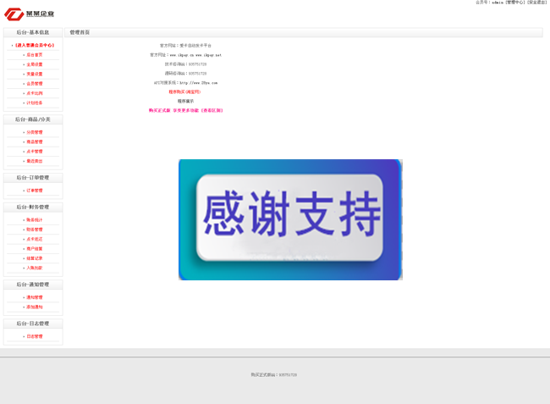Screen dimensions: 550x404
Task: Open 账务统计 under 后台-财务管理
Action: 35,220
